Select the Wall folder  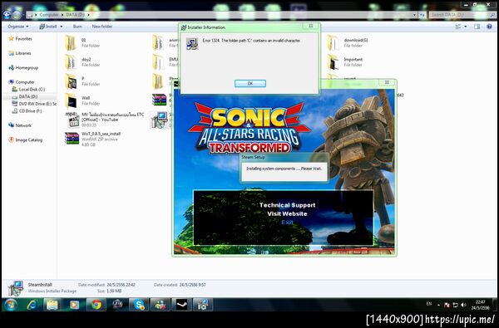click(x=82, y=100)
